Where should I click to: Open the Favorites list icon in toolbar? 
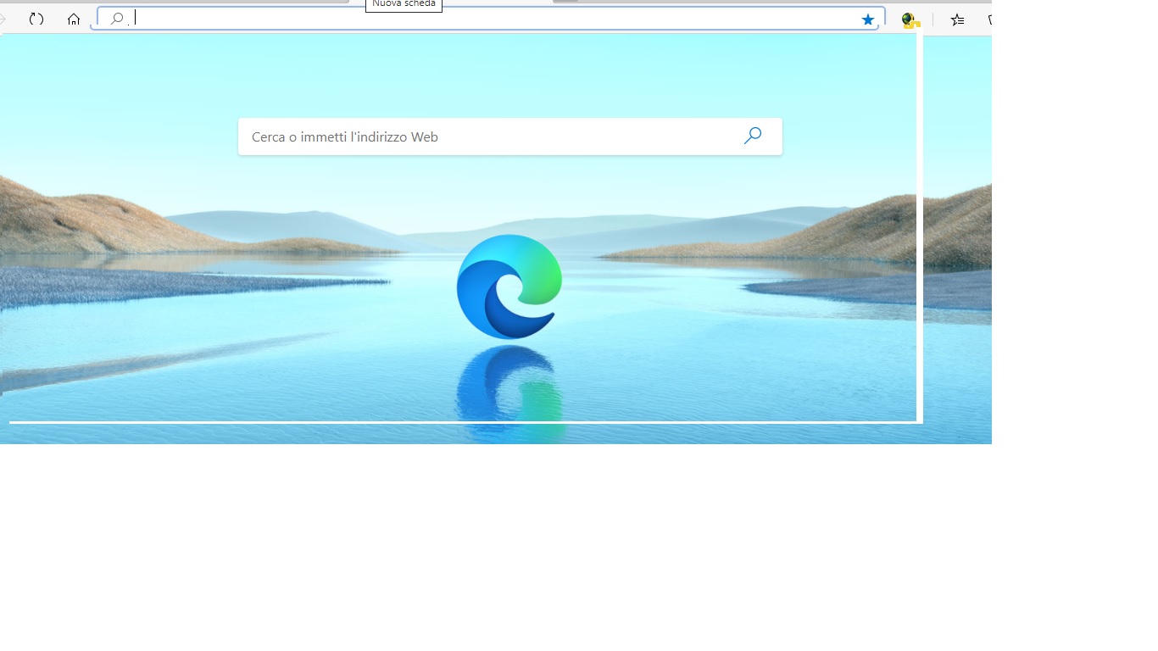tap(957, 19)
